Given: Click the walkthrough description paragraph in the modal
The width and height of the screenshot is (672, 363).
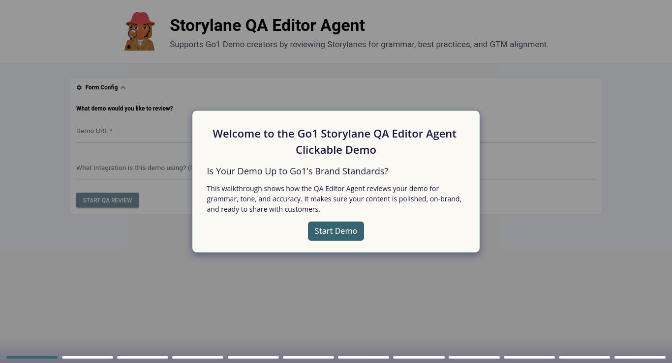Looking at the screenshot, I should pyautogui.click(x=334, y=199).
